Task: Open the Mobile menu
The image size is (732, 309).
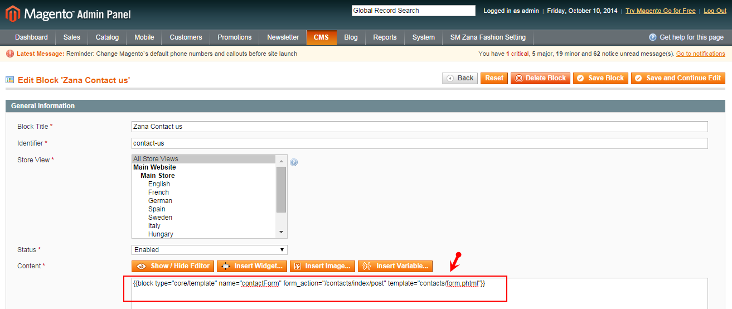Action: click(x=144, y=37)
